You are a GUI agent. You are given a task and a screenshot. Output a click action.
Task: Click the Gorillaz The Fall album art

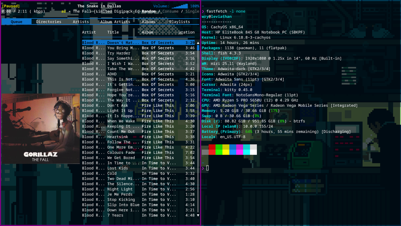(x=40, y=129)
